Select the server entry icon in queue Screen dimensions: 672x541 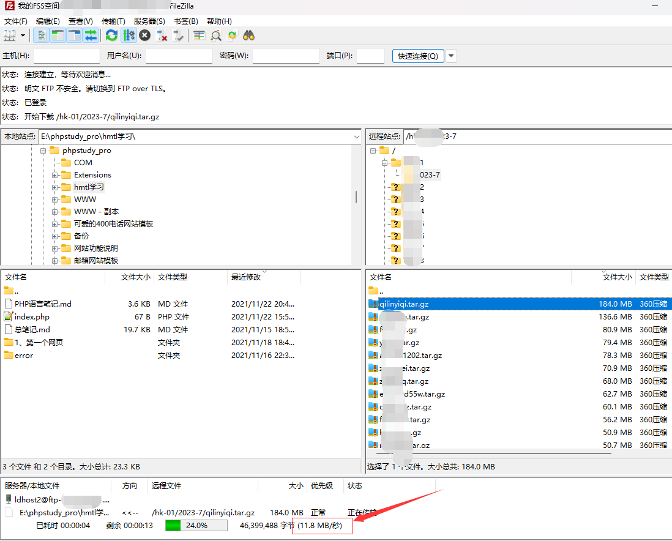click(8, 499)
